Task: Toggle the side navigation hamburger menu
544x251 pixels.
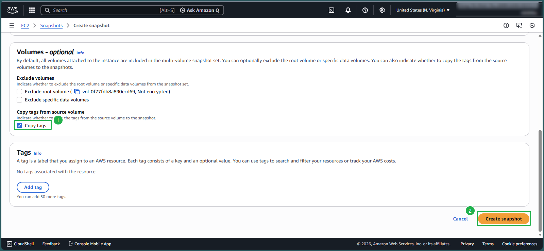Action: pyautogui.click(x=12, y=25)
